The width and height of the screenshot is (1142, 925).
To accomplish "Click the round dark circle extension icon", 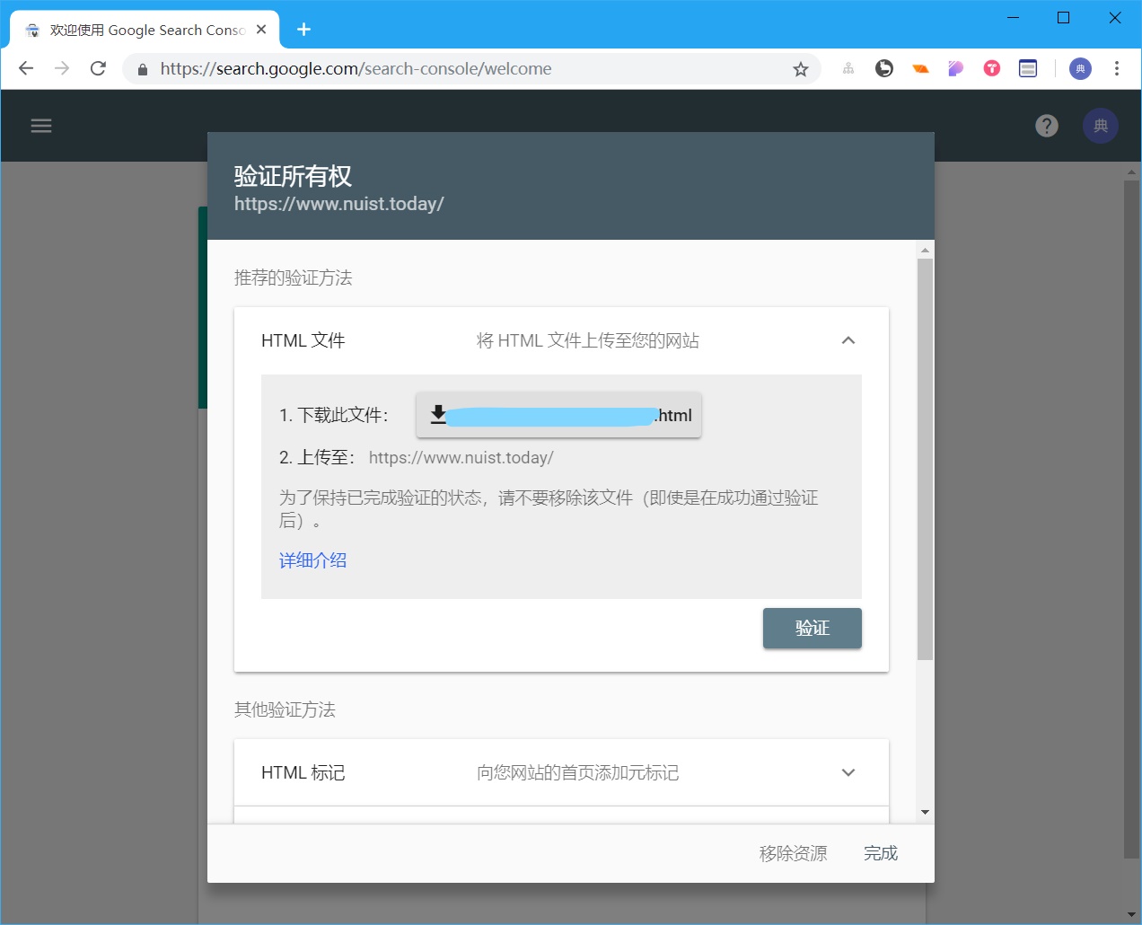I will coord(884,68).
